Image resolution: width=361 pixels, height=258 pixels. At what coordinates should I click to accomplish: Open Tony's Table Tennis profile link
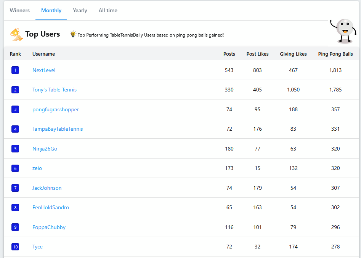point(55,90)
